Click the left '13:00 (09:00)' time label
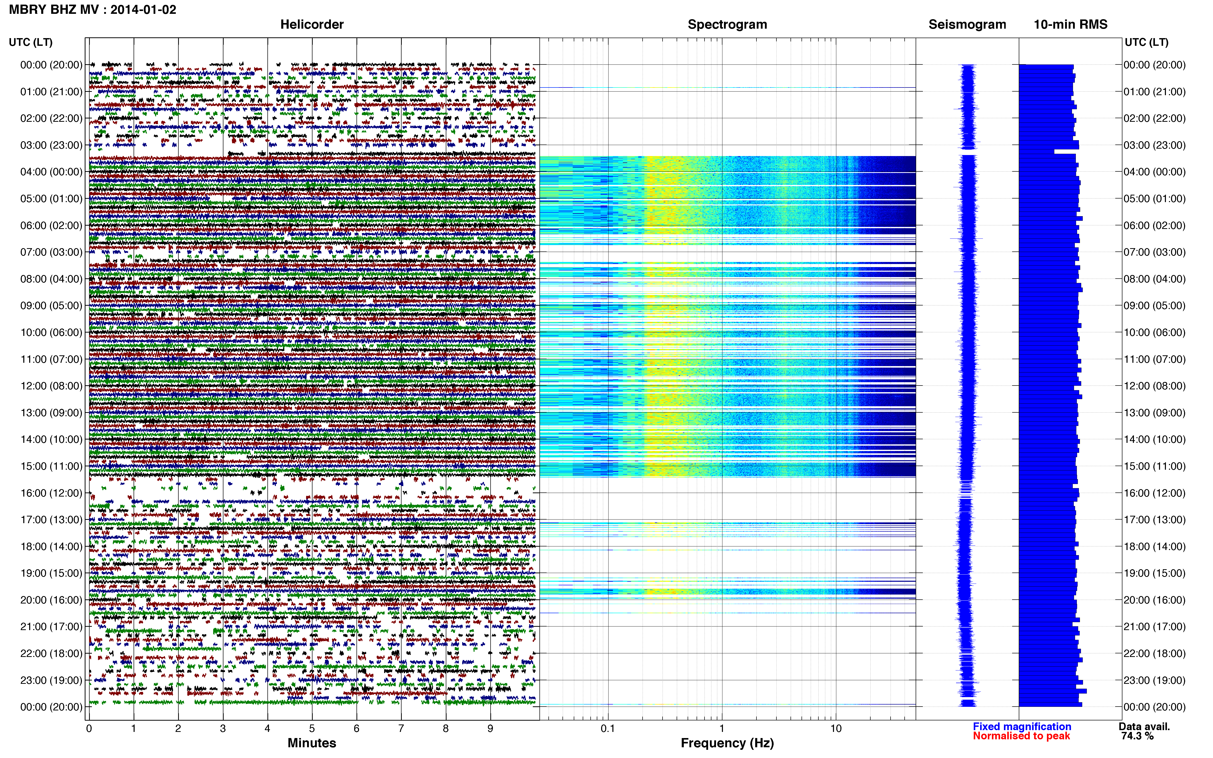 coord(51,413)
